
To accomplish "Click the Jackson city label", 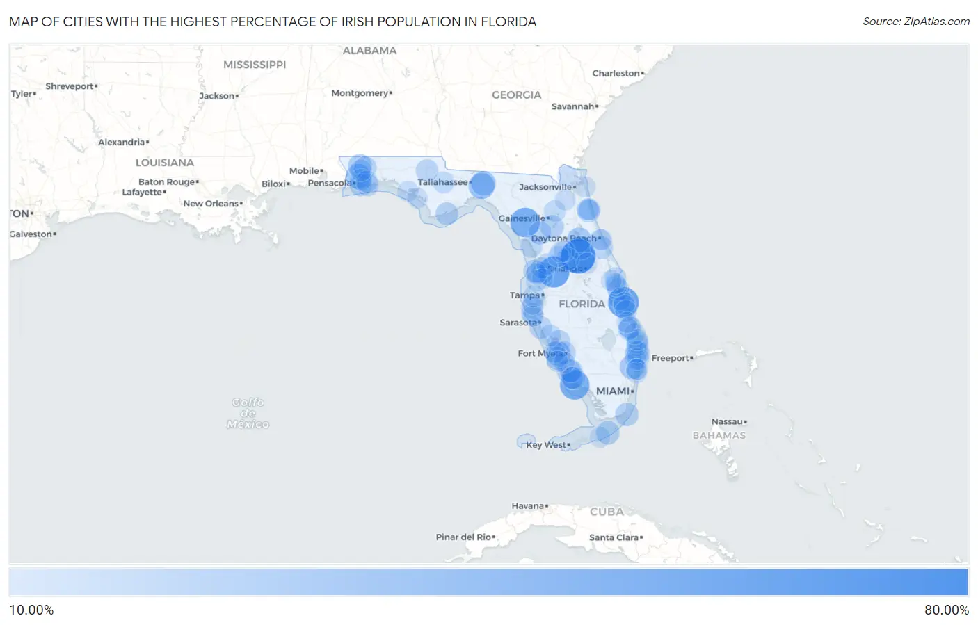I will coord(216,96).
